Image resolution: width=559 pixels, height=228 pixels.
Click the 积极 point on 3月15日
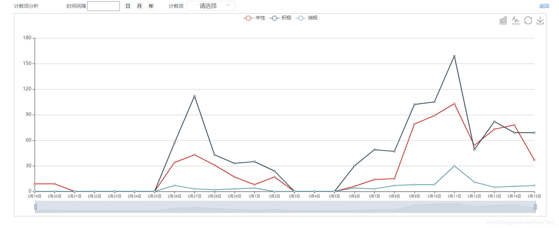click(534, 133)
